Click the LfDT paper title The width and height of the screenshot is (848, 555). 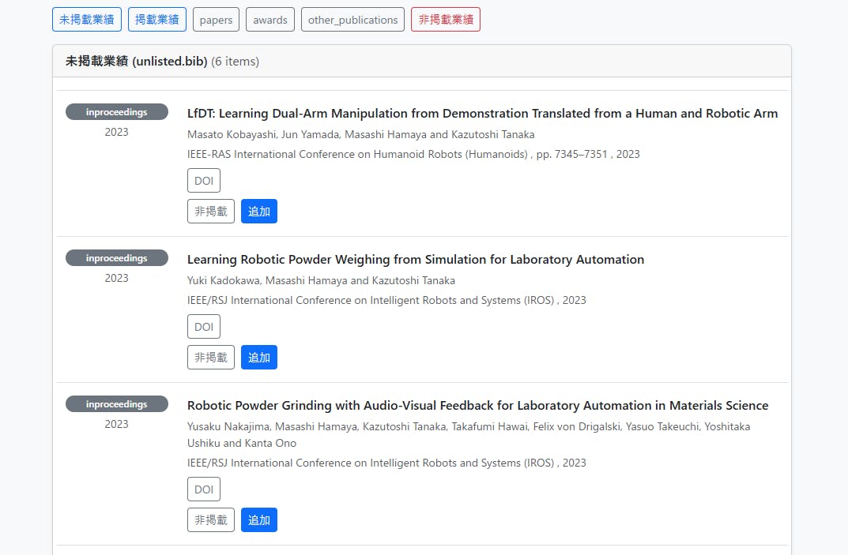pyautogui.click(x=482, y=114)
